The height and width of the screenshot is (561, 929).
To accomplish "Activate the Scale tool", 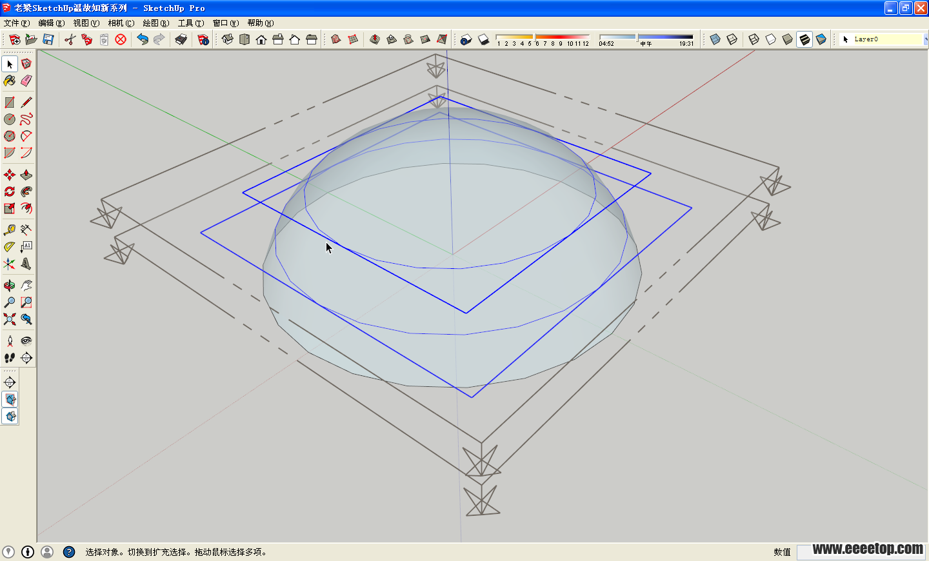I will pos(10,208).
